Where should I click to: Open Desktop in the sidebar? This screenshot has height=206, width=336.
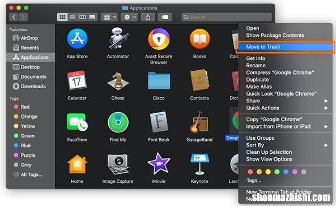[x=31, y=67]
